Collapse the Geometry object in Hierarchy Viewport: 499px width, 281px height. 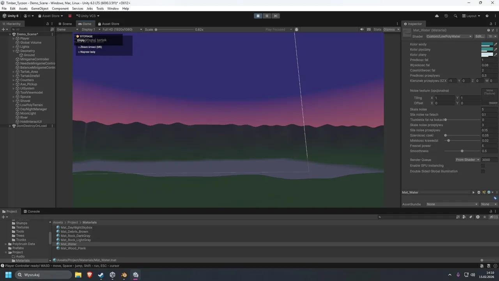pyautogui.click(x=14, y=51)
